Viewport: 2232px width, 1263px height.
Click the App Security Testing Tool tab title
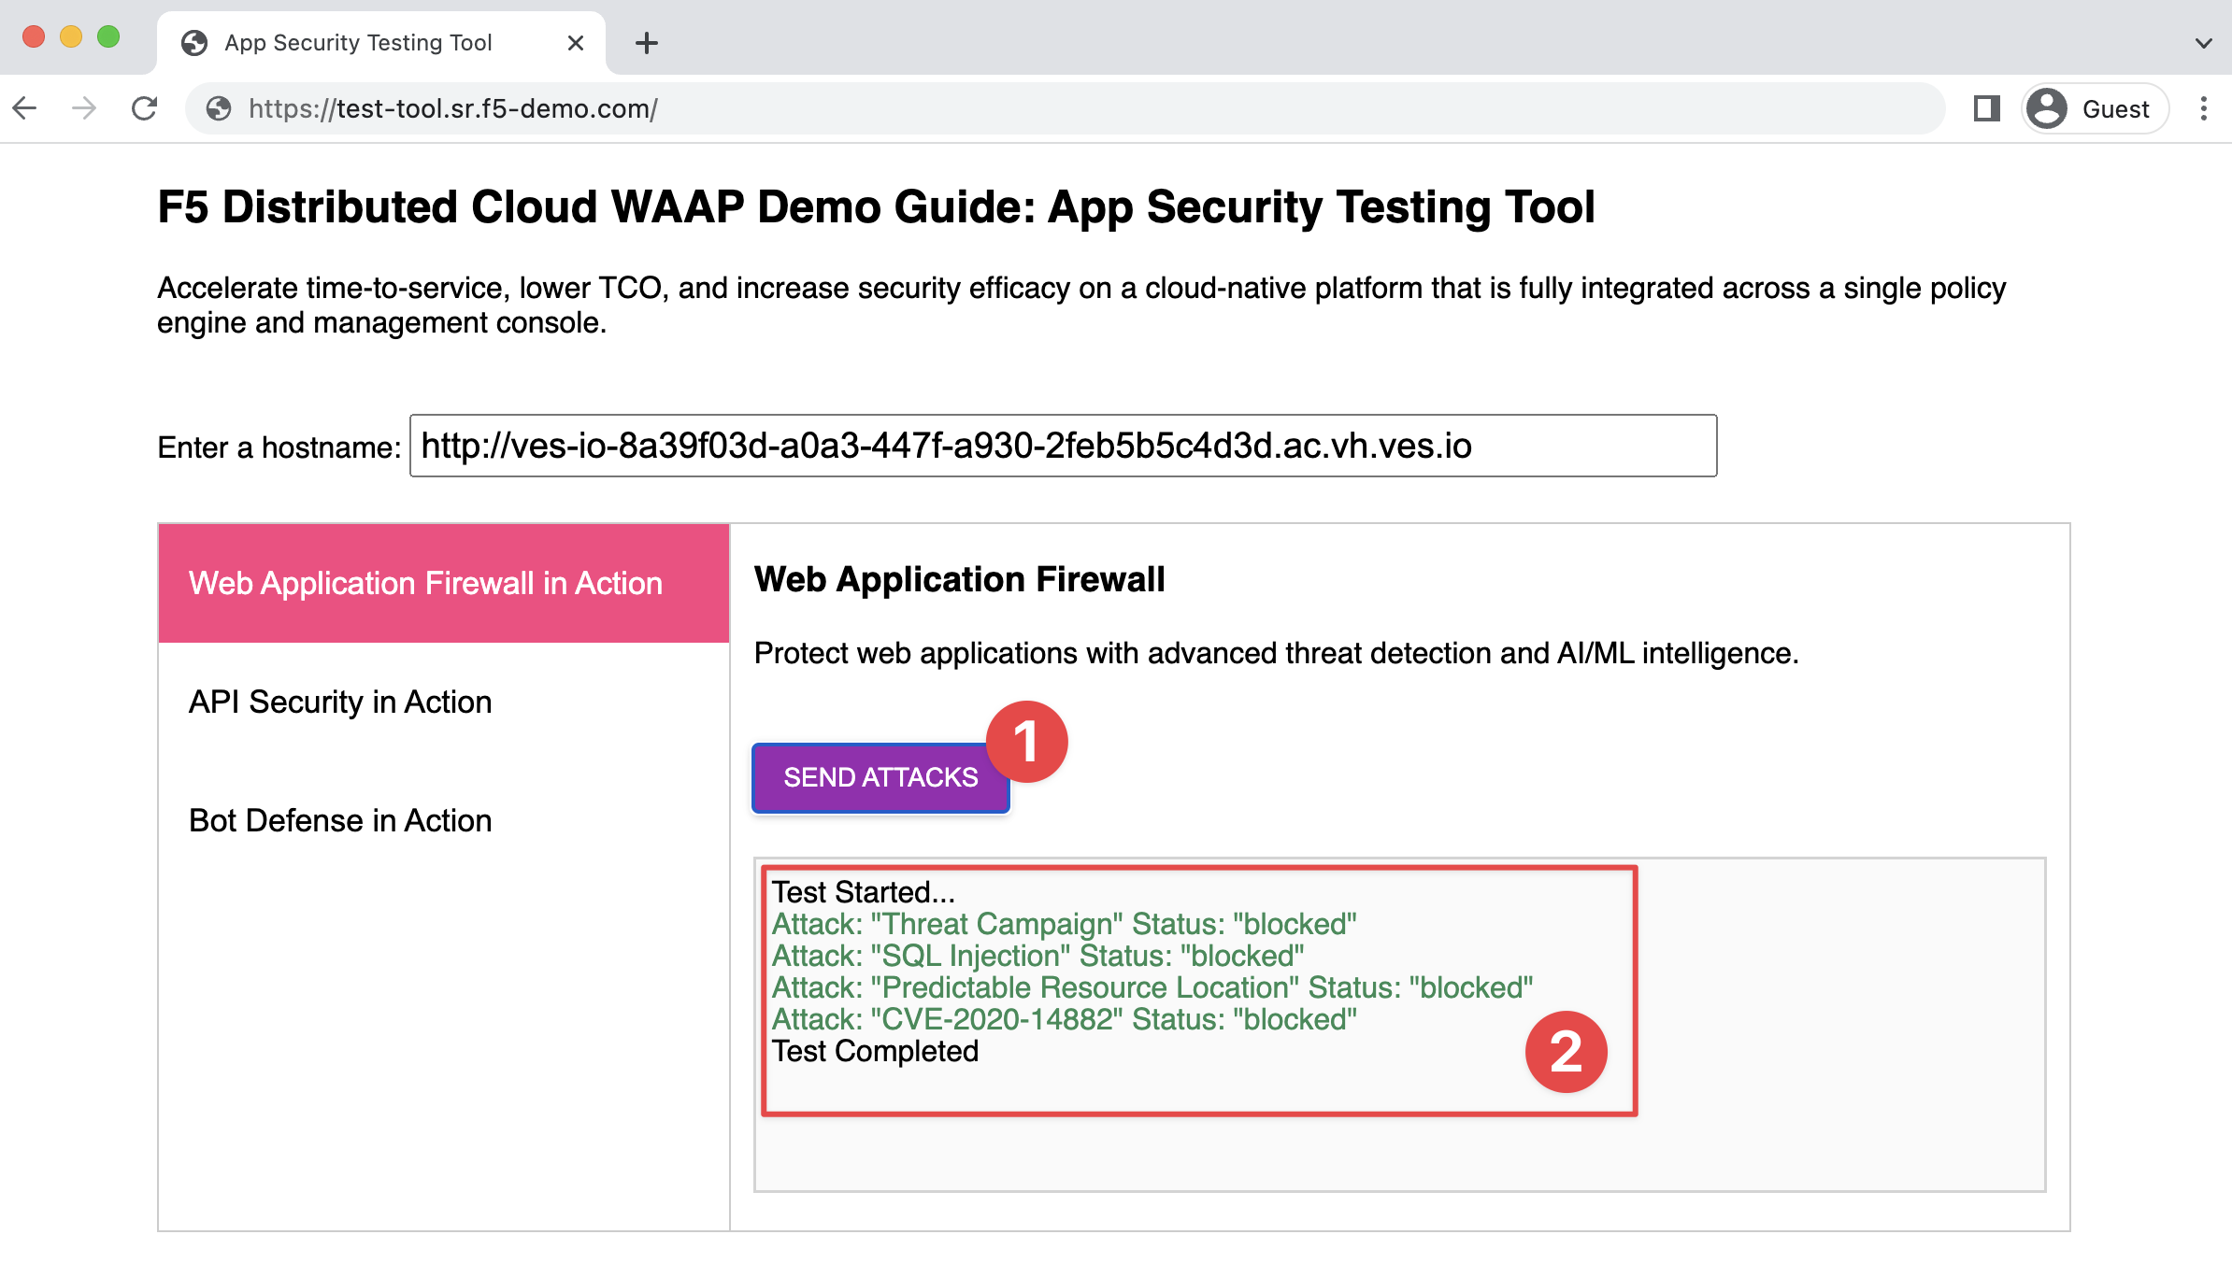pyautogui.click(x=358, y=43)
